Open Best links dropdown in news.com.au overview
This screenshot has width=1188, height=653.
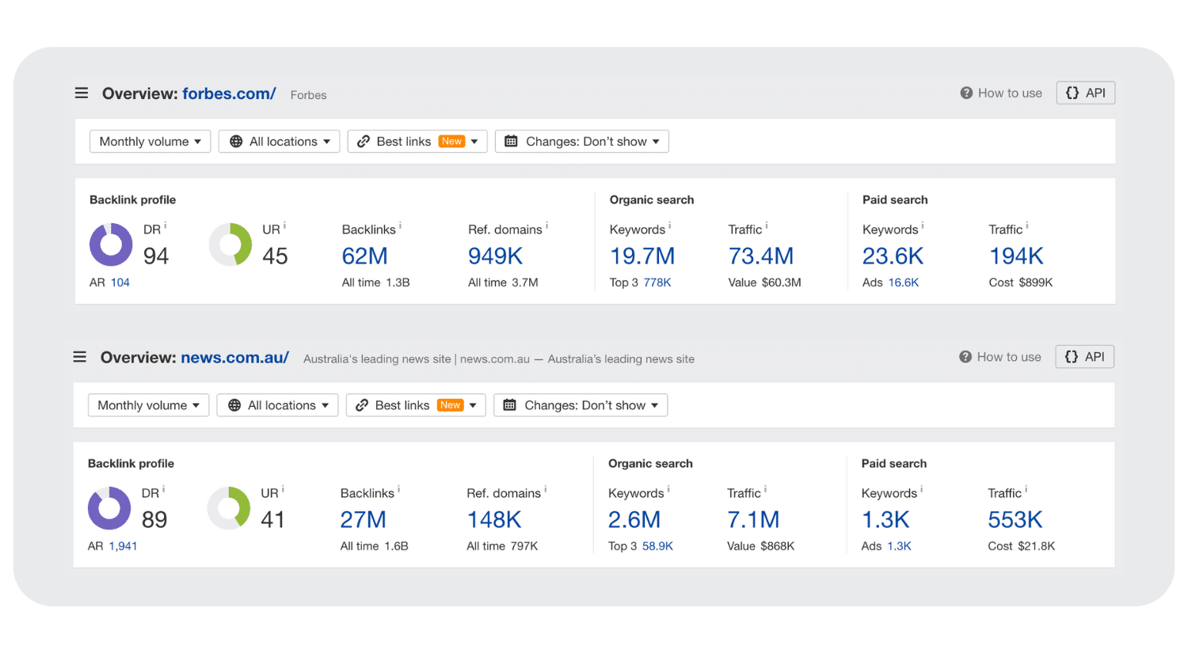tap(416, 405)
